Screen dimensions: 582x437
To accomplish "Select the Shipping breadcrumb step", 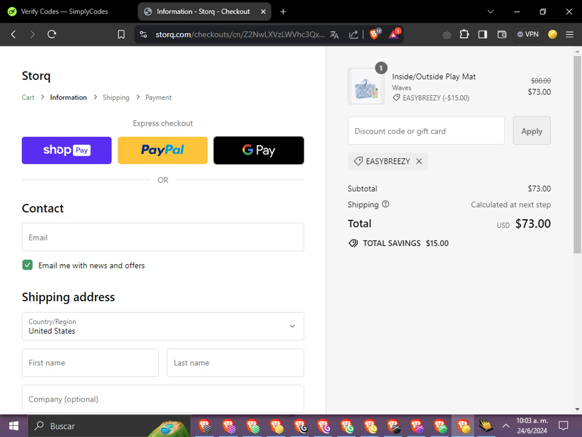I will tap(116, 97).
